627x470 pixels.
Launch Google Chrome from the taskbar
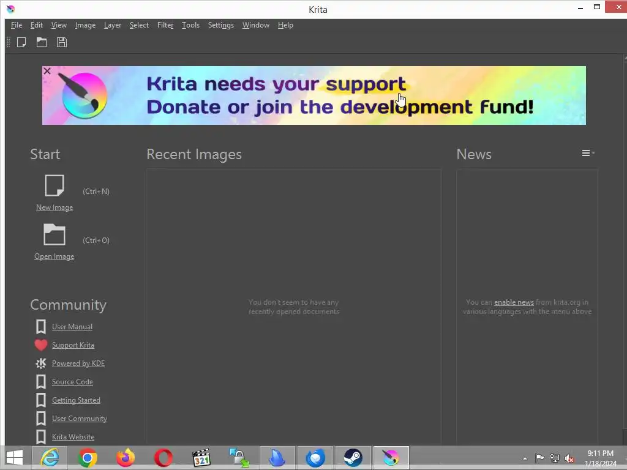[88, 458]
